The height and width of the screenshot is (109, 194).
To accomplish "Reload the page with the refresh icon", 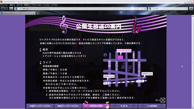I will [x=145, y=9].
